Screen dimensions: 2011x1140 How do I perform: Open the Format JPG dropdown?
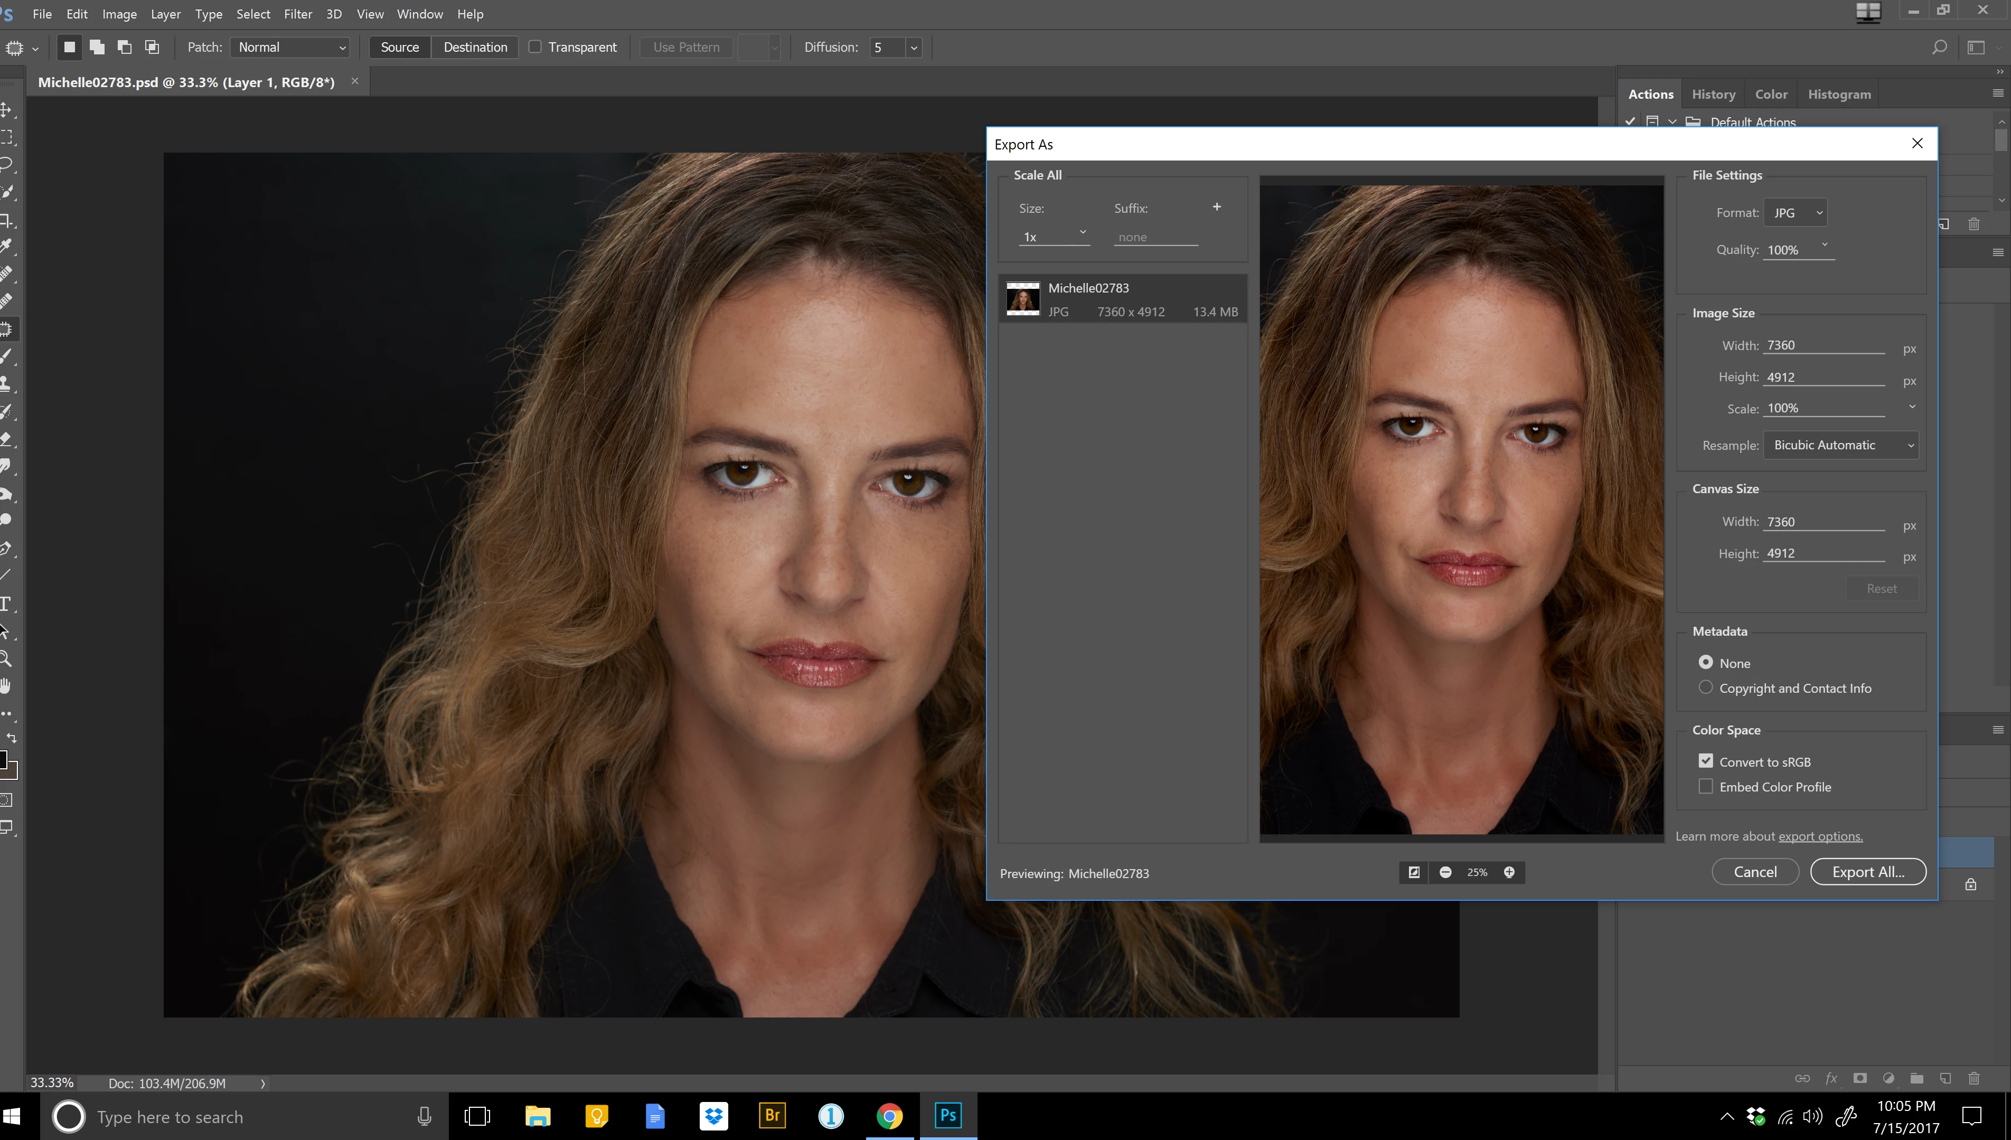(x=1797, y=213)
